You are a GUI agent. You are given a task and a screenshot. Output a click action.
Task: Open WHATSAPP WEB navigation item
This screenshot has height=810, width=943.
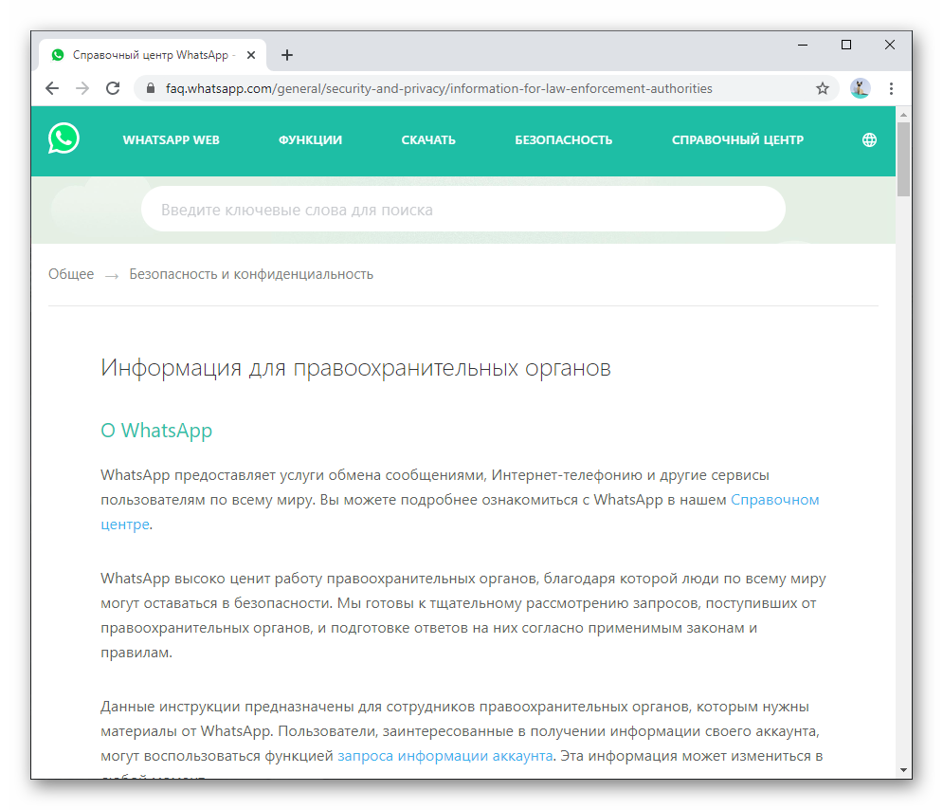coord(171,140)
